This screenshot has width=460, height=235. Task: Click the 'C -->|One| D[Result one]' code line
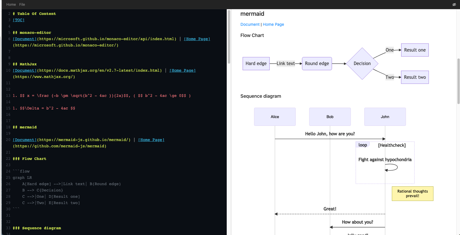tap(51, 197)
